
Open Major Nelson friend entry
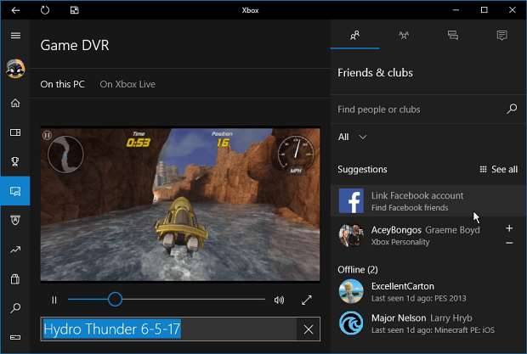428,323
